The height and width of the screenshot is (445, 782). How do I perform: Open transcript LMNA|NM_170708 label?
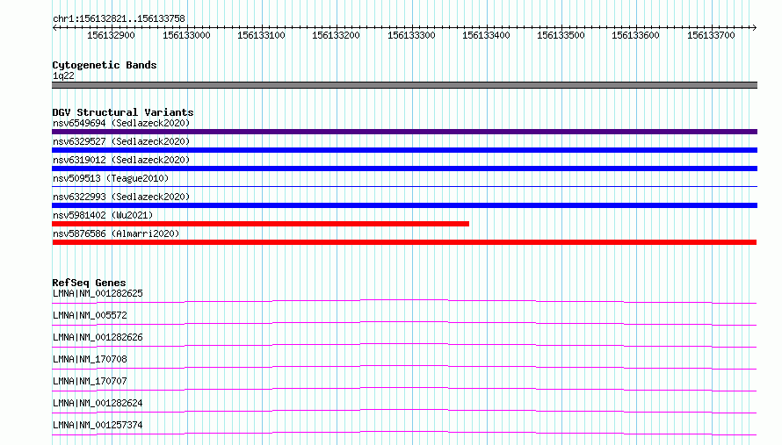(x=90, y=359)
